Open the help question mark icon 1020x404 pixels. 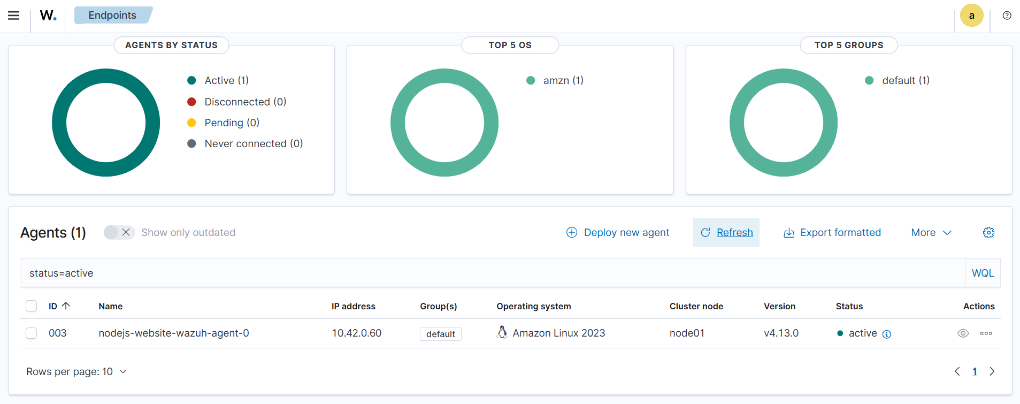(x=1007, y=16)
